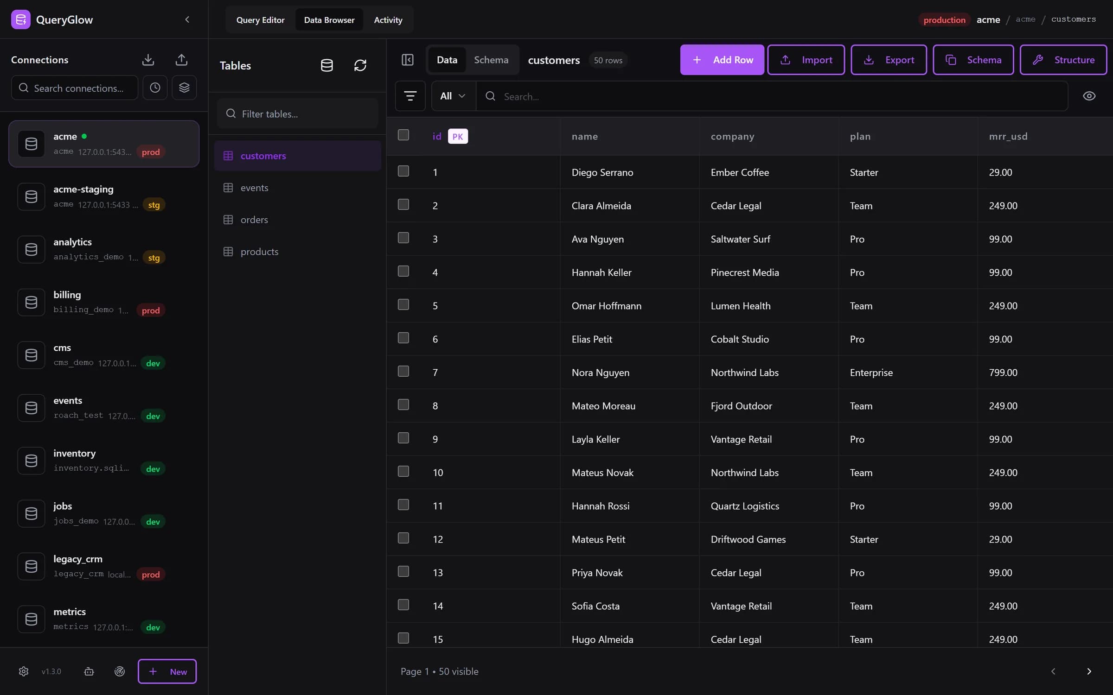
Task: Open the acme-staging connection
Action: pos(104,196)
